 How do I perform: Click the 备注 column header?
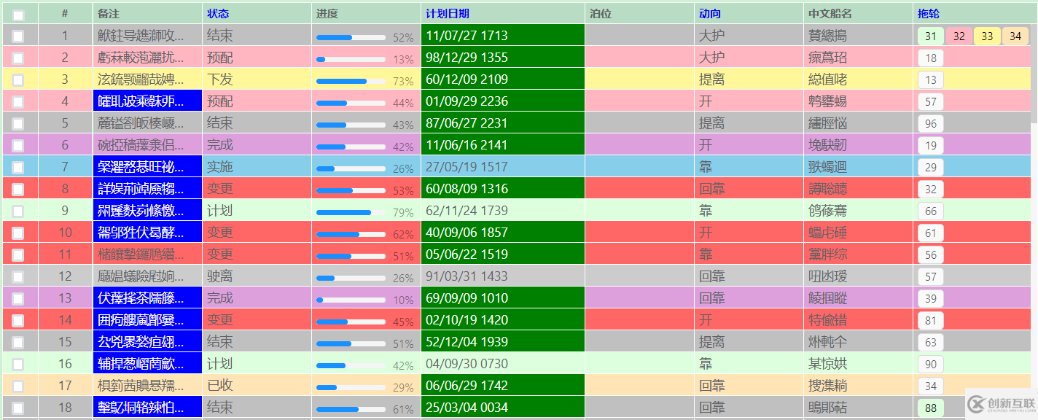coord(109,14)
